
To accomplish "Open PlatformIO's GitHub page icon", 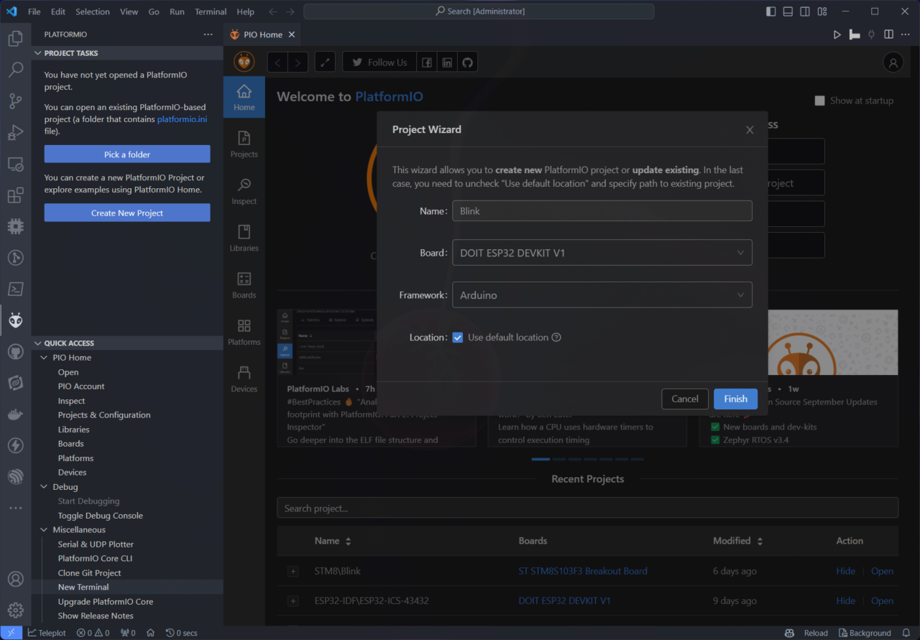I will click(467, 62).
